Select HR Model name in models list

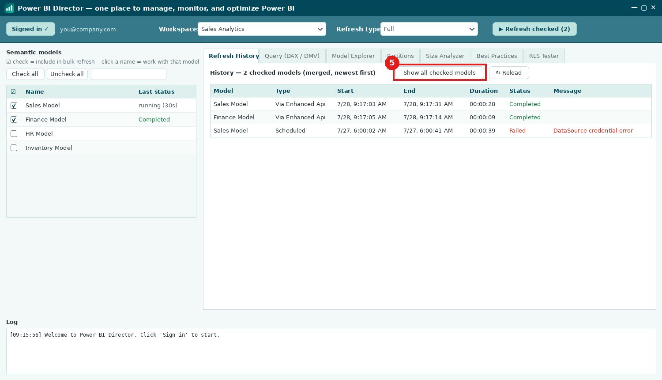point(39,133)
